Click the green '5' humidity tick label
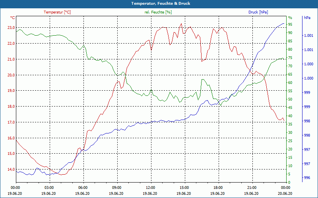 point(289,174)
